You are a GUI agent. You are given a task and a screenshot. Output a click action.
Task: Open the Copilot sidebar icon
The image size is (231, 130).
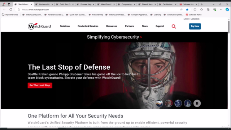click(227, 10)
